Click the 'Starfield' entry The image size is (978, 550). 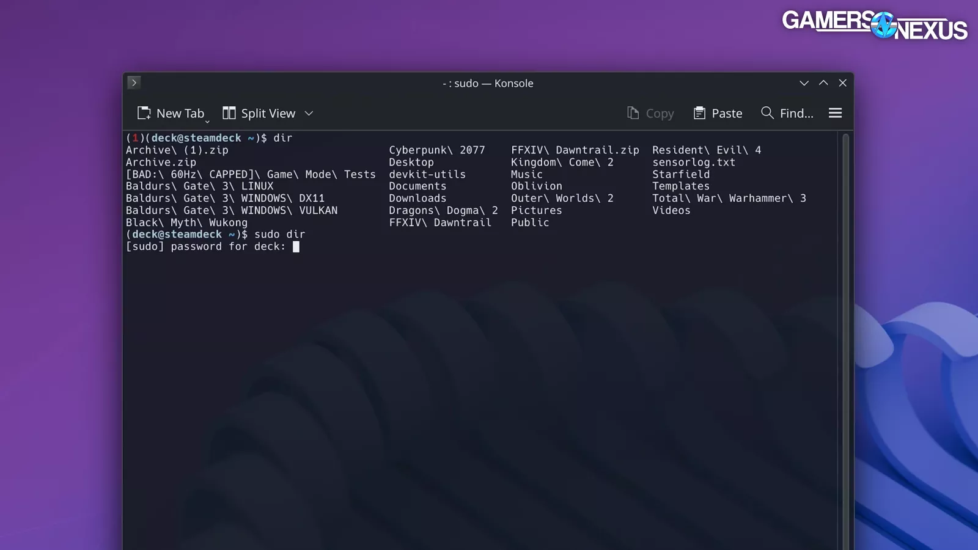(x=681, y=175)
